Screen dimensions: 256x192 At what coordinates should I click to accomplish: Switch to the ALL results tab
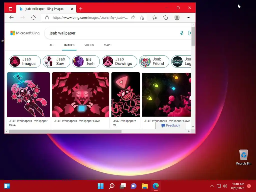click(52, 45)
